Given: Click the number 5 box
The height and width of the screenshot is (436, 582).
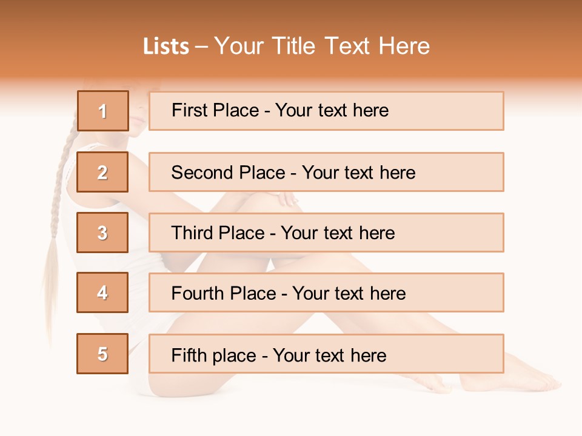Looking at the screenshot, I should pyautogui.click(x=102, y=354).
